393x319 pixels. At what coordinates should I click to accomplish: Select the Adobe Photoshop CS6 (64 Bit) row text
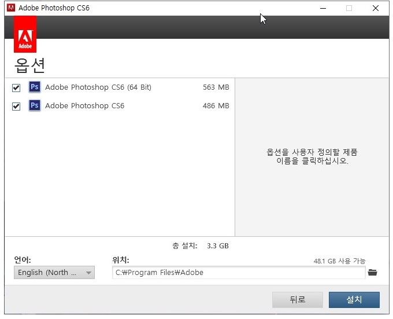click(x=98, y=87)
